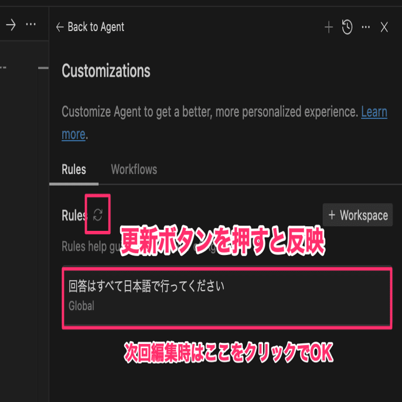402x402 pixels.
Task: Click the Global scope label on rule
Action: [x=81, y=306]
